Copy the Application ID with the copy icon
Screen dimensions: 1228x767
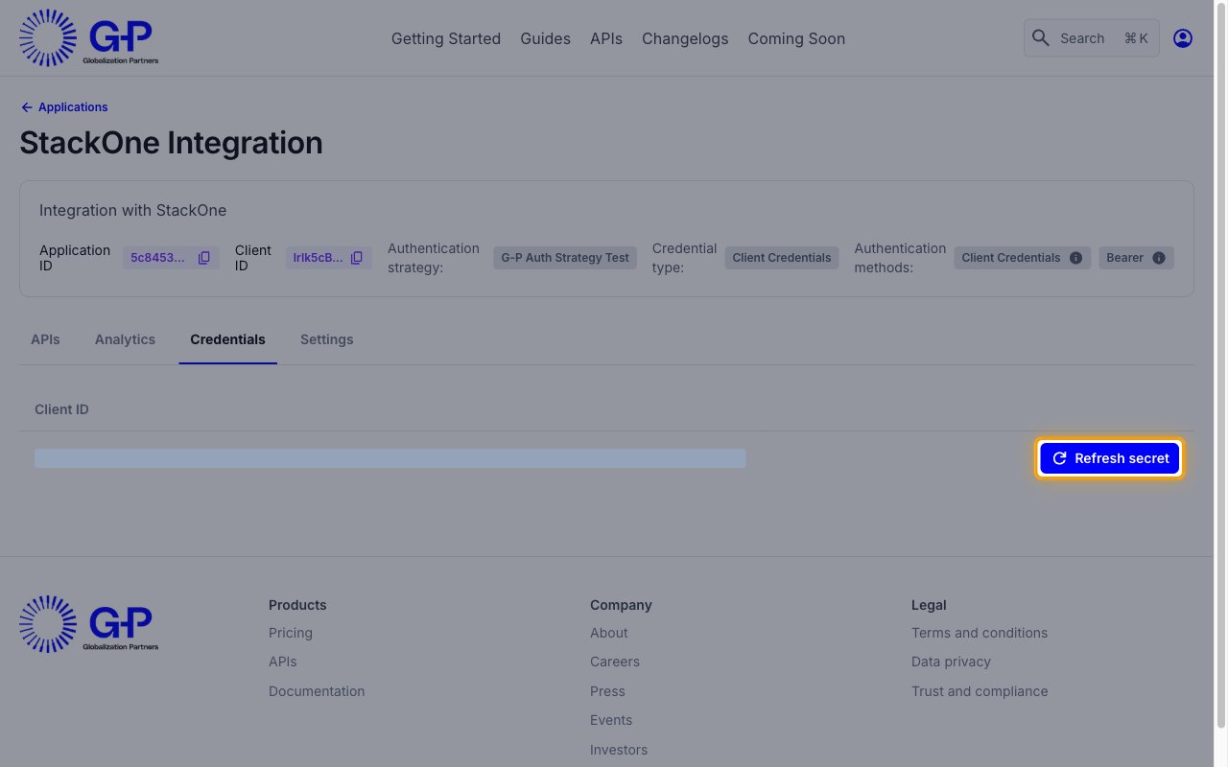tap(204, 258)
